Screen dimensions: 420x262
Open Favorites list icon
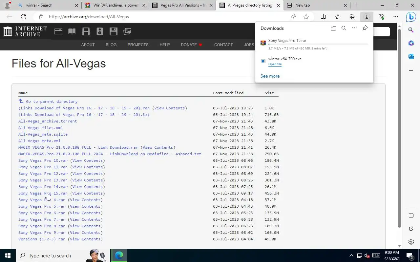pyautogui.click(x=338, y=17)
